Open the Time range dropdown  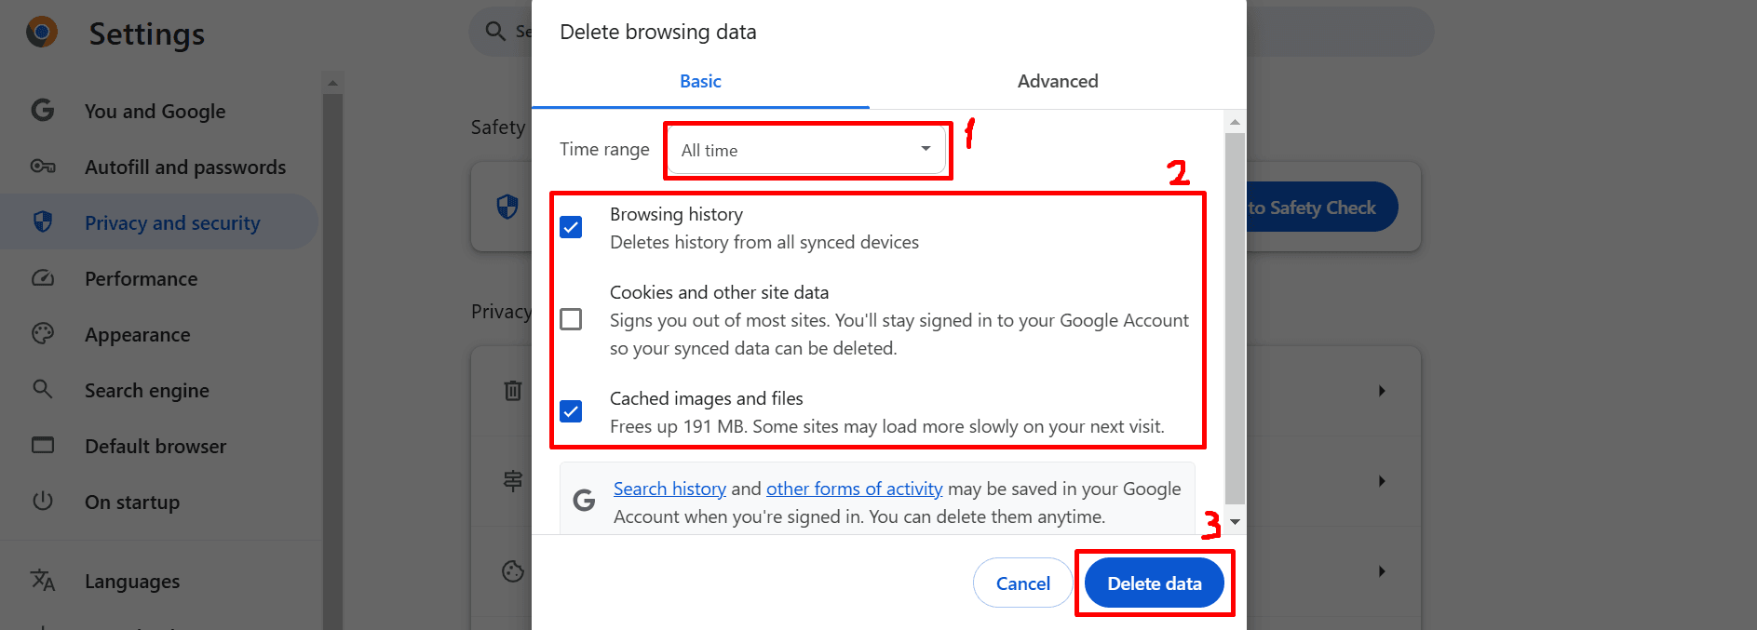pos(806,150)
